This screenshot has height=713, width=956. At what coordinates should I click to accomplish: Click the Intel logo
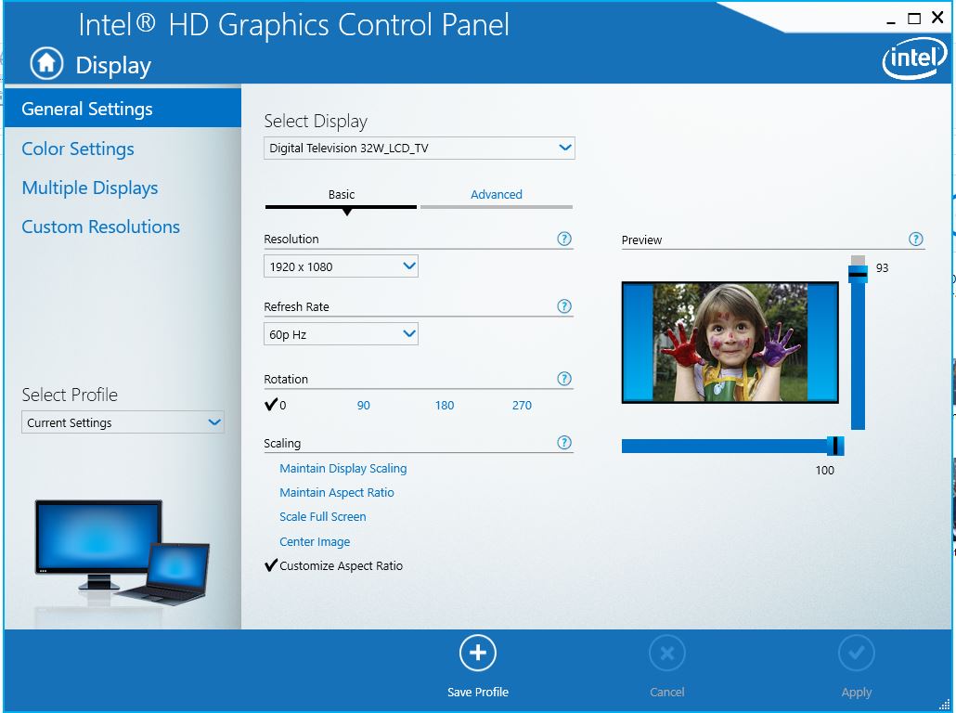point(914,58)
